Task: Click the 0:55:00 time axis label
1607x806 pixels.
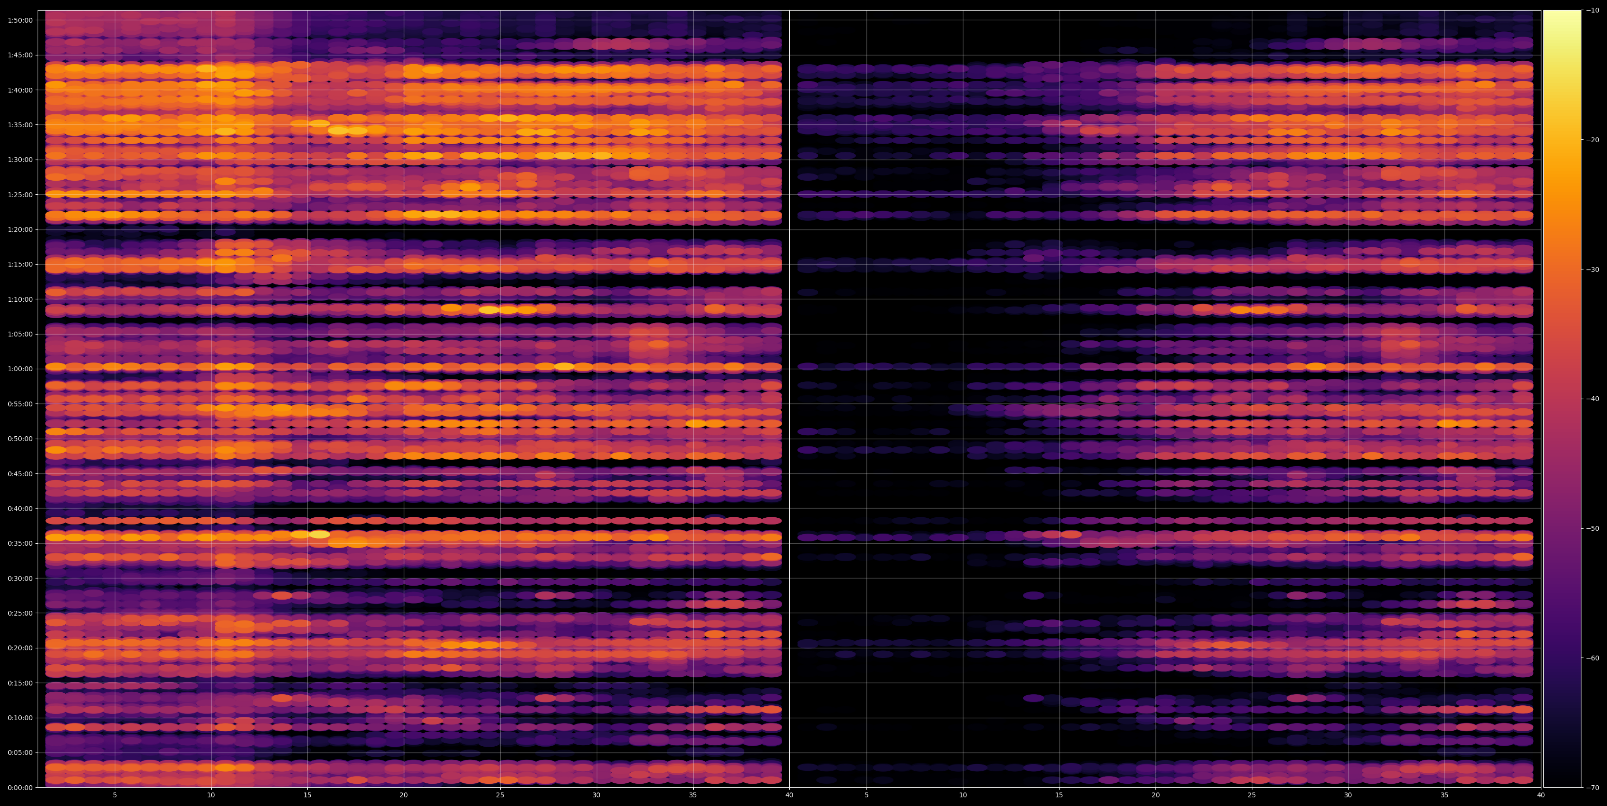Action: click(x=20, y=404)
